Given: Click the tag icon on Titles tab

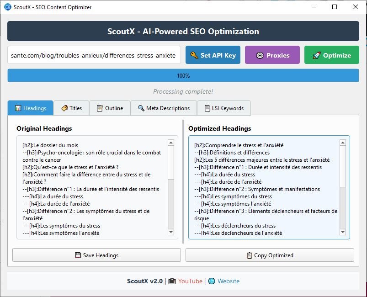Looking at the screenshot, I should (x=64, y=108).
